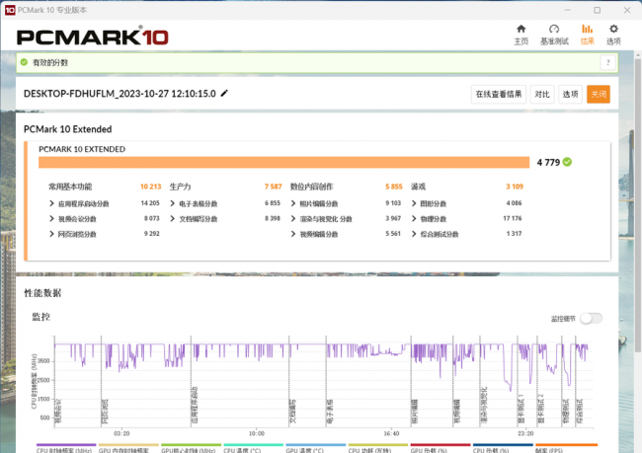642x453 pixels.
Task: Open the 选项 gear icon in header
Action: [x=613, y=29]
